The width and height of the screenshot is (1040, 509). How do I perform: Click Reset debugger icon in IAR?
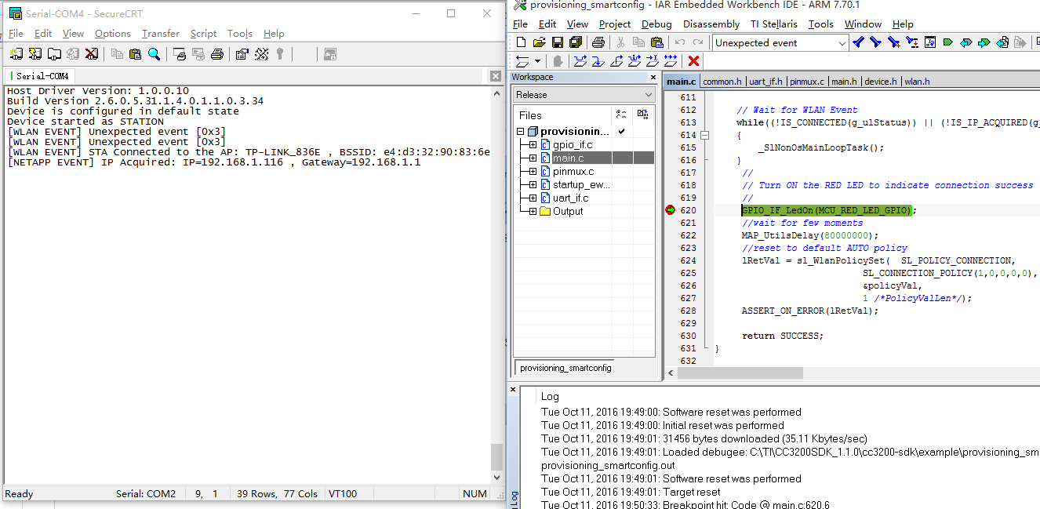click(x=522, y=61)
